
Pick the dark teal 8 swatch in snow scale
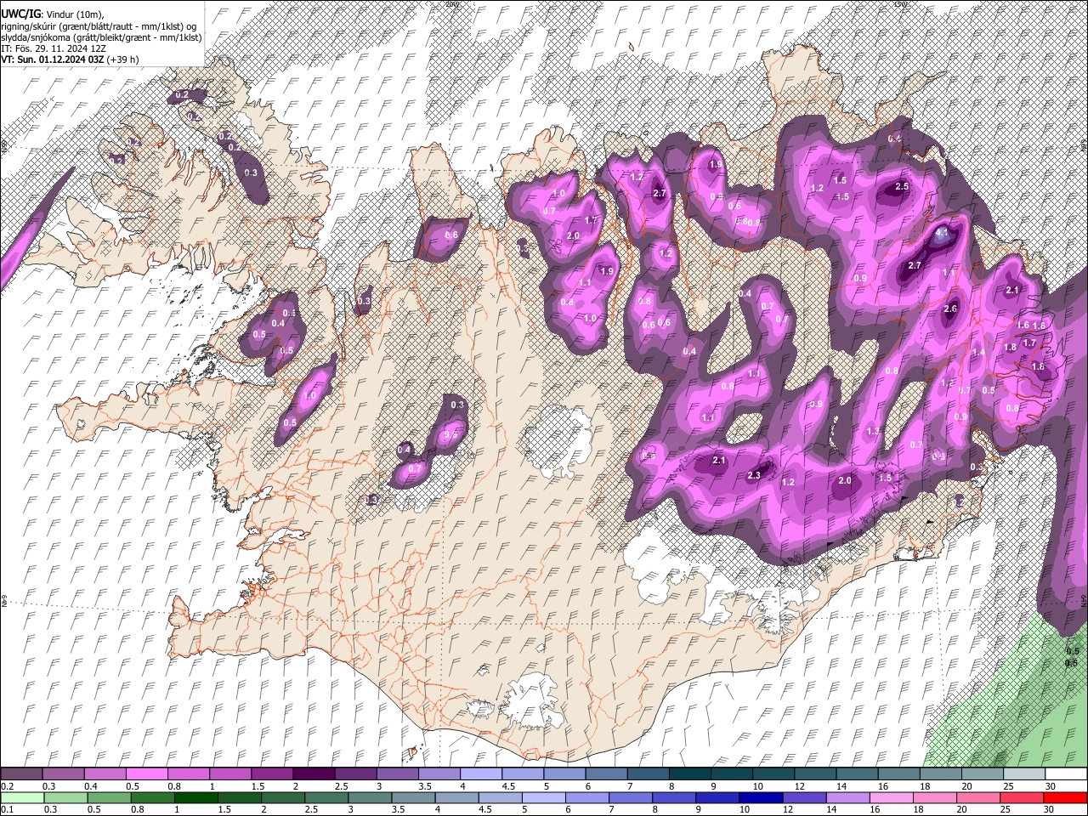click(x=688, y=773)
